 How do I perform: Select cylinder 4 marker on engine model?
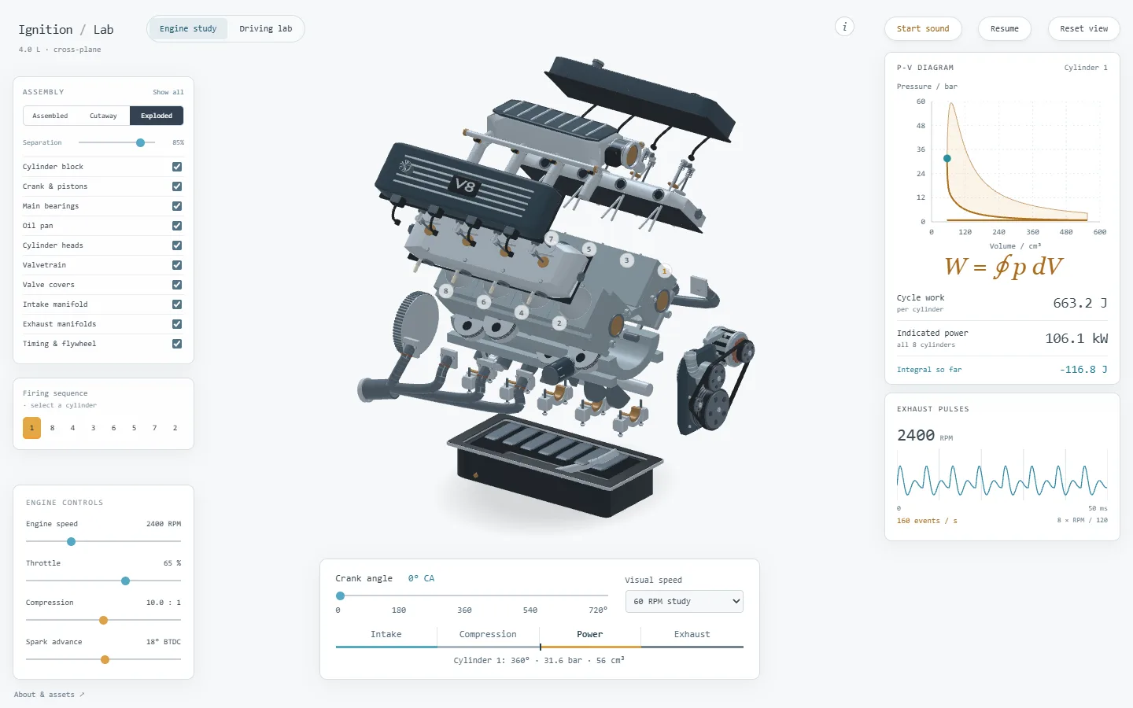521,313
